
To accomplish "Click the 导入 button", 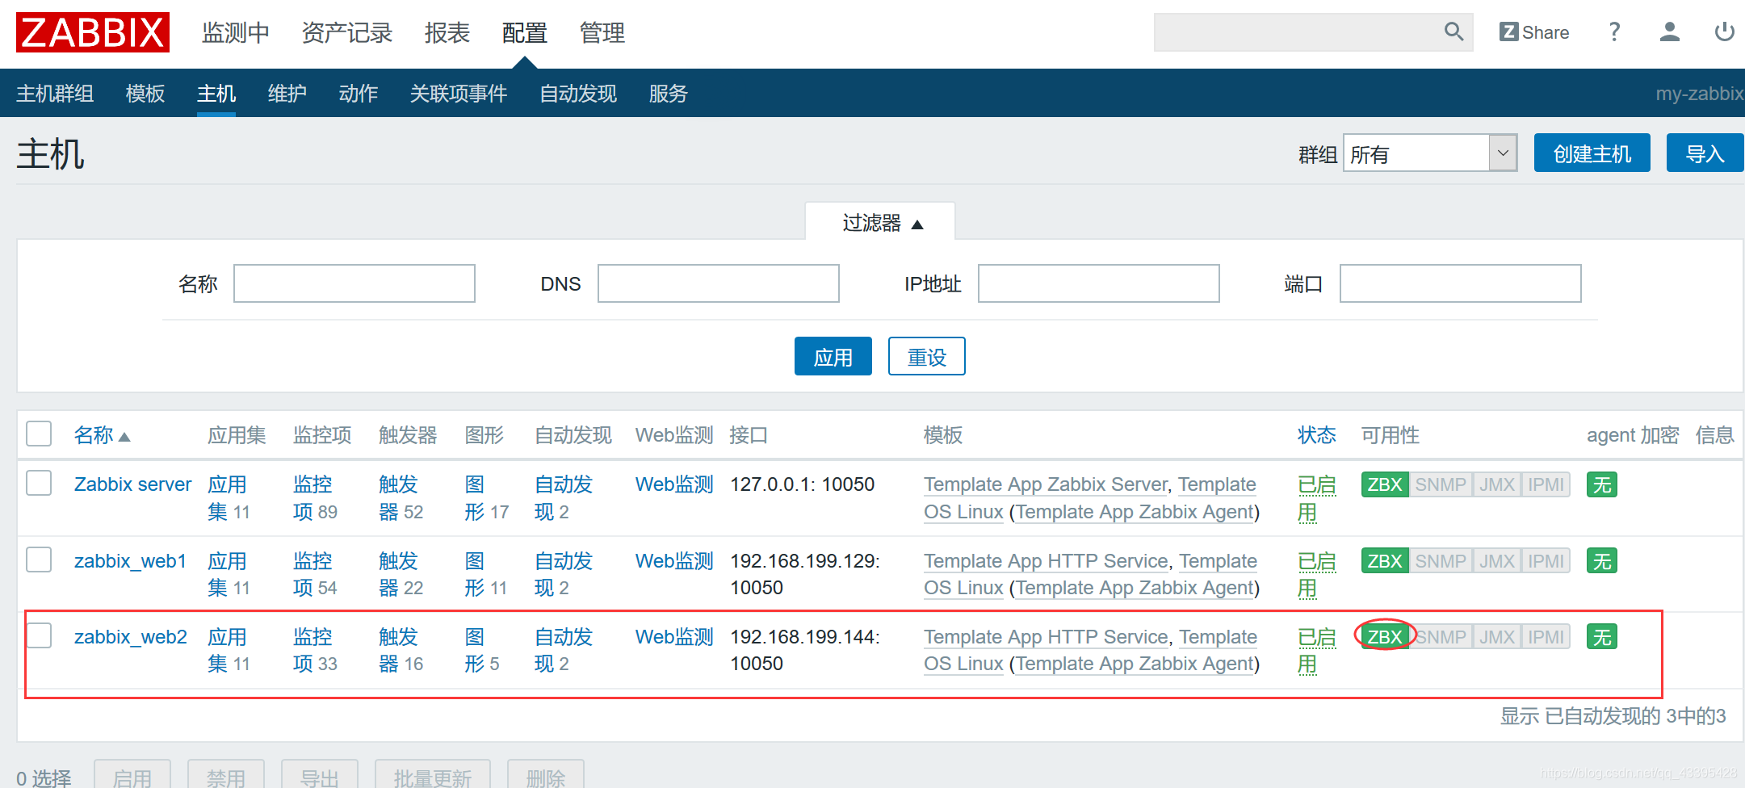I will point(1705,153).
